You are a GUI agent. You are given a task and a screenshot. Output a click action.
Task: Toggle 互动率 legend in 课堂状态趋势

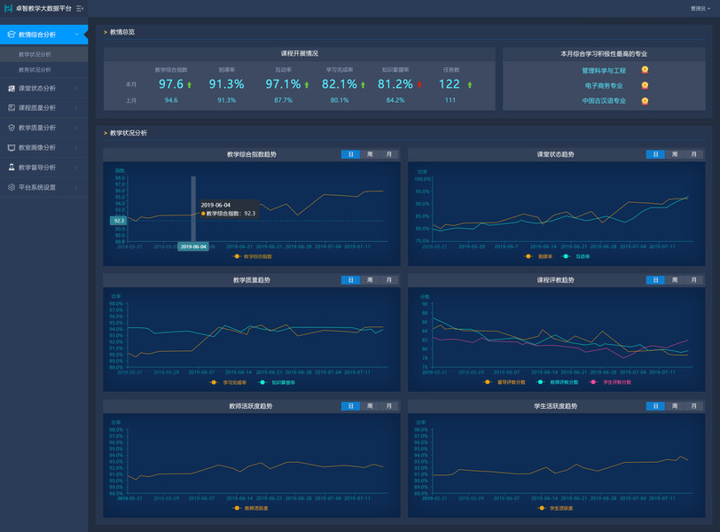click(x=575, y=256)
